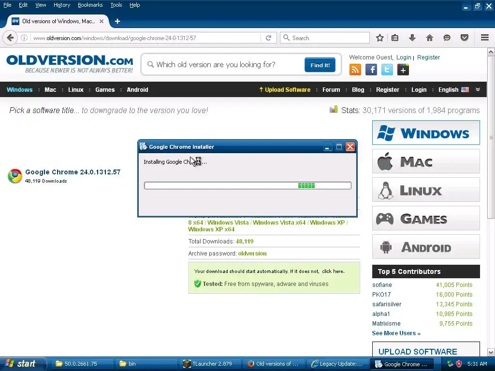The image size is (495, 371).
Task: Select Android in the navigation bar
Action: click(137, 89)
